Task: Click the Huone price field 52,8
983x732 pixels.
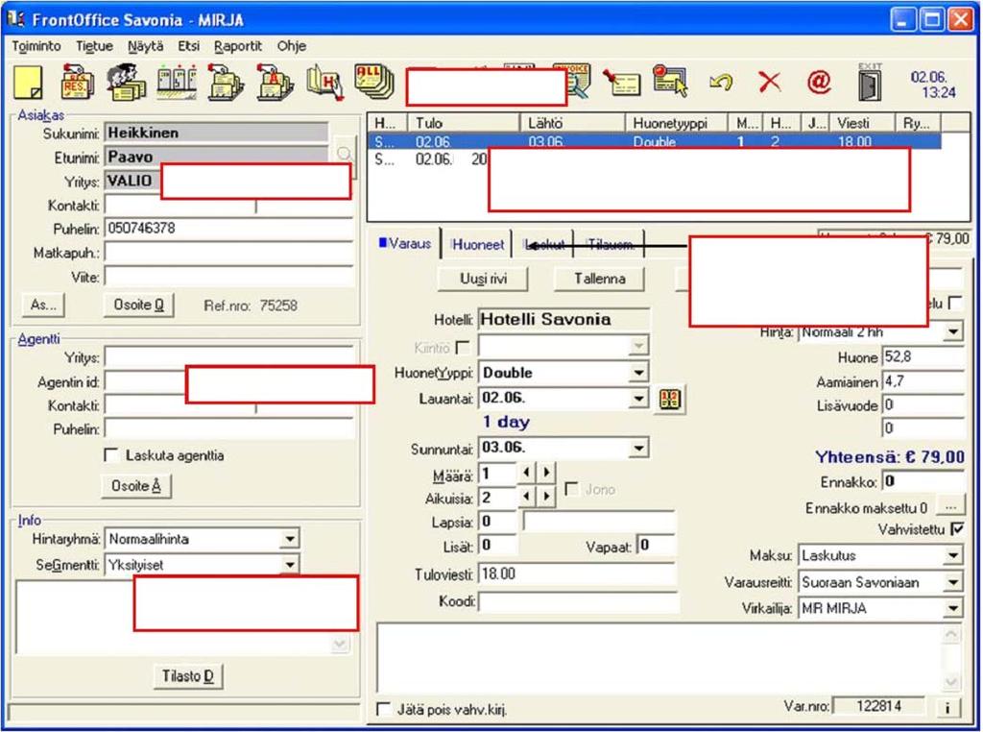Action: point(923,357)
